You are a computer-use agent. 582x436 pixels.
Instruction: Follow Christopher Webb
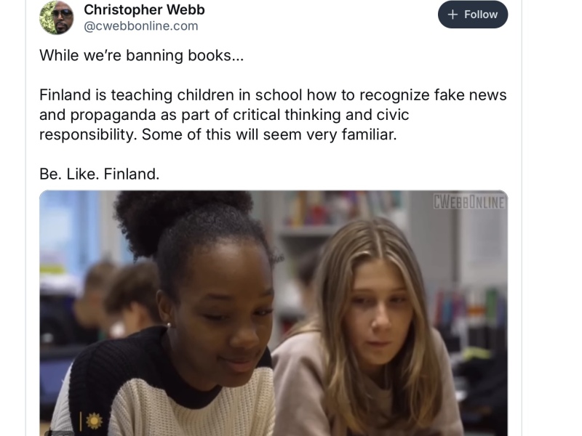tap(473, 15)
